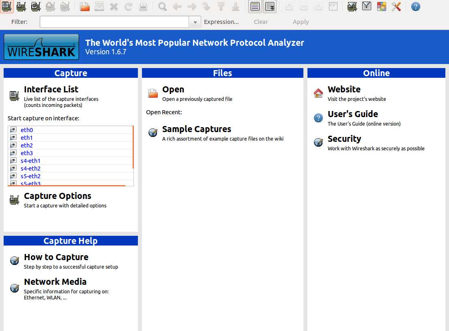Click the zoom in toolbar icon
This screenshot has width=449, height=331.
pyautogui.click(x=289, y=6)
